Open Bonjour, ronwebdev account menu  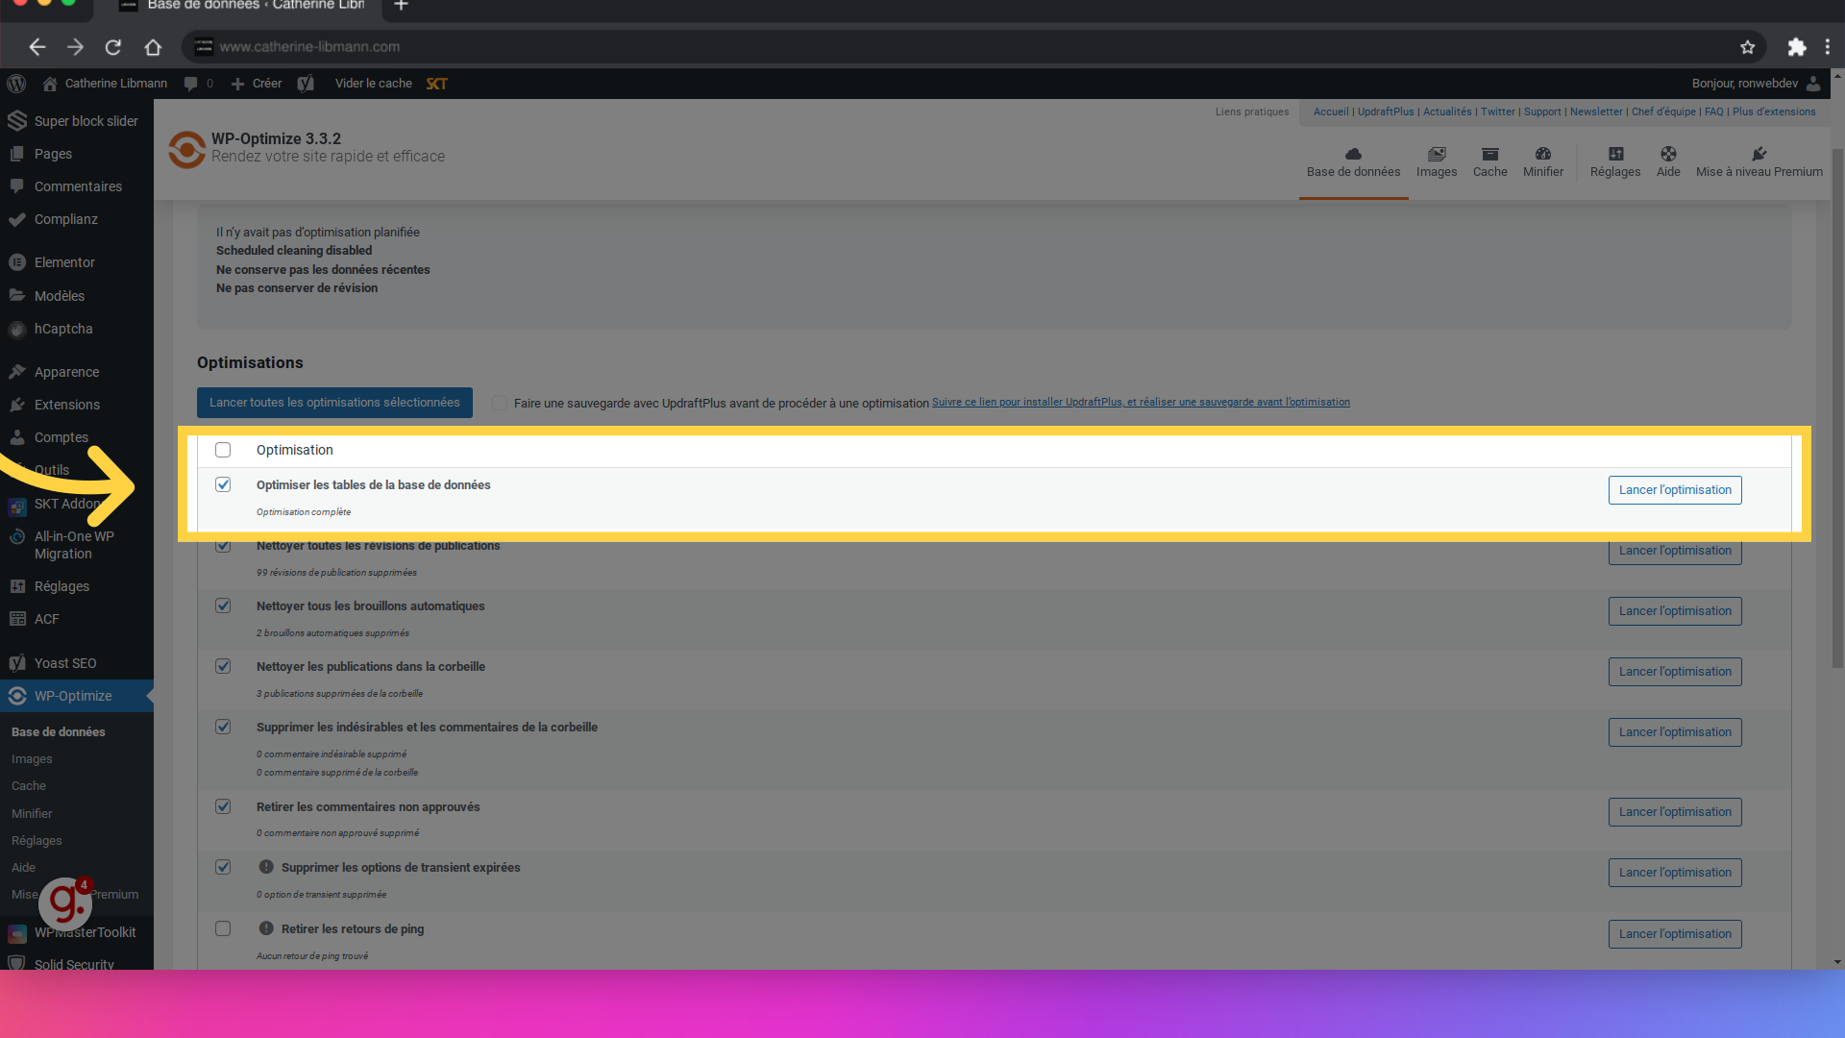(1756, 84)
